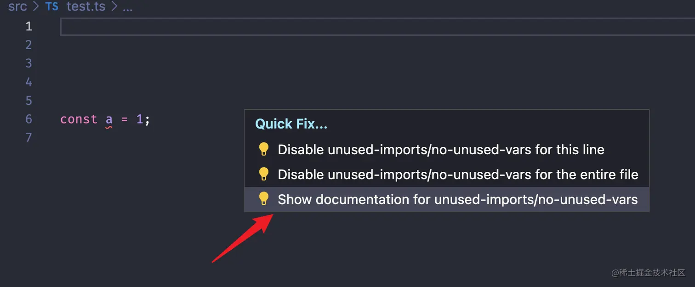The height and width of the screenshot is (287, 695).
Task: Select 'Disable unused-imports/no-unused-vars for this line'
Action: coord(440,149)
